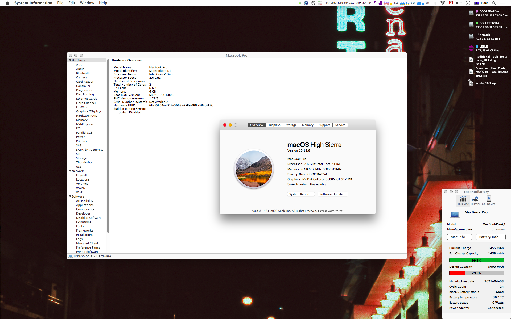This screenshot has height=319, width=511.
Task: Click the 29.2% design capacity bar
Action: (476, 273)
